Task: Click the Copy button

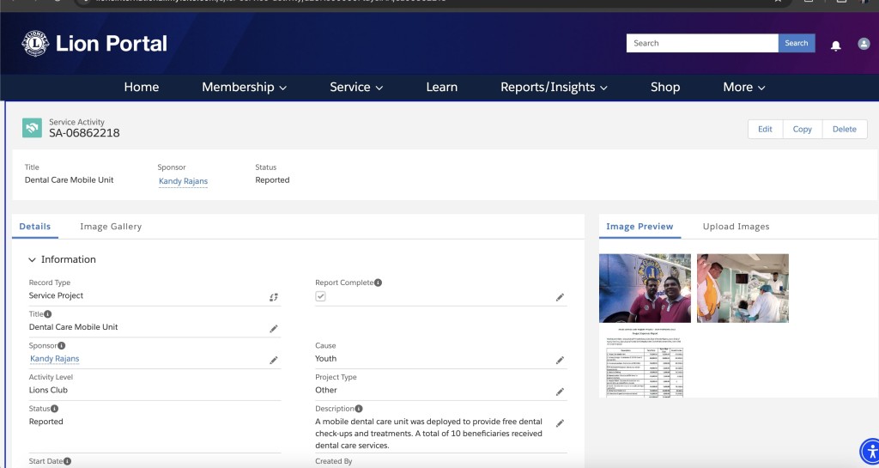Action: click(x=803, y=129)
